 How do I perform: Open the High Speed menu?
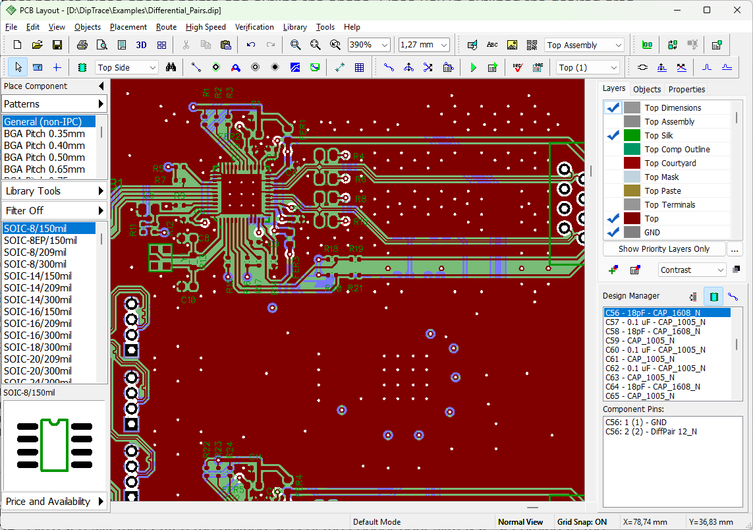tap(206, 27)
